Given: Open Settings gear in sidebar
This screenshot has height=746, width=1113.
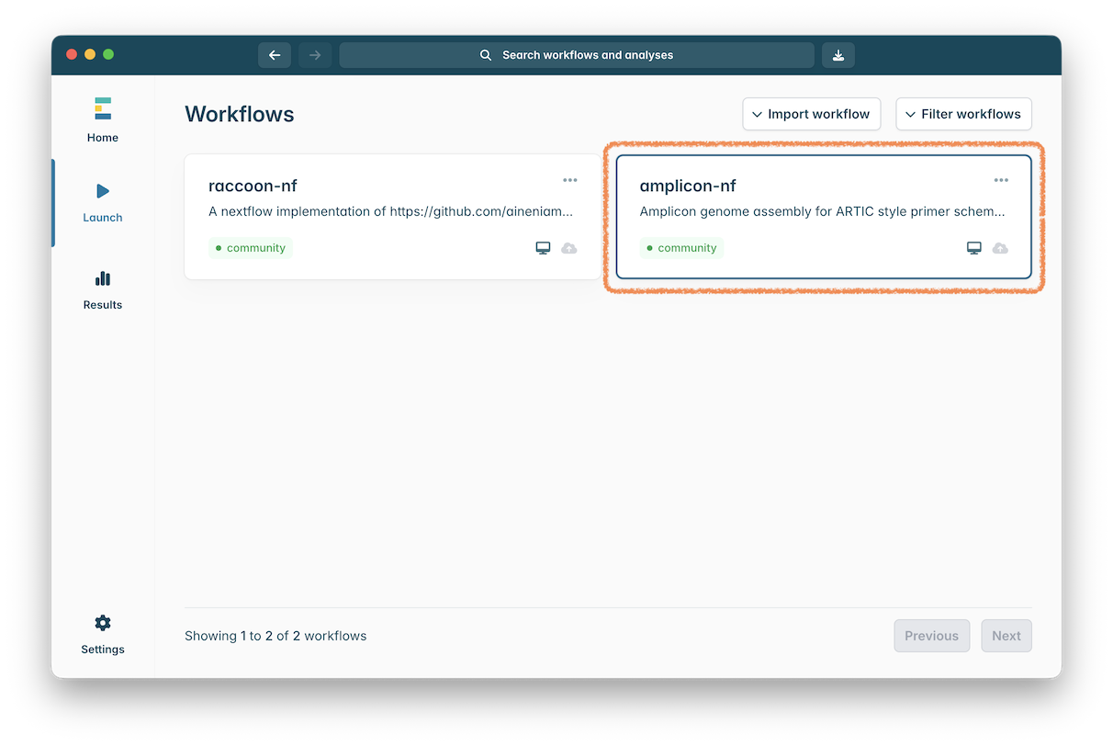Looking at the screenshot, I should coord(102,623).
